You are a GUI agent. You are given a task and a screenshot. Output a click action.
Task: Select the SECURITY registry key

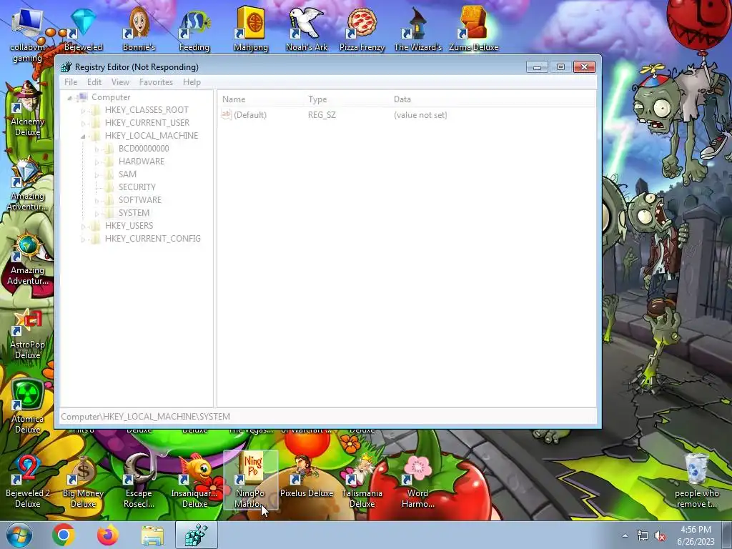tap(137, 187)
